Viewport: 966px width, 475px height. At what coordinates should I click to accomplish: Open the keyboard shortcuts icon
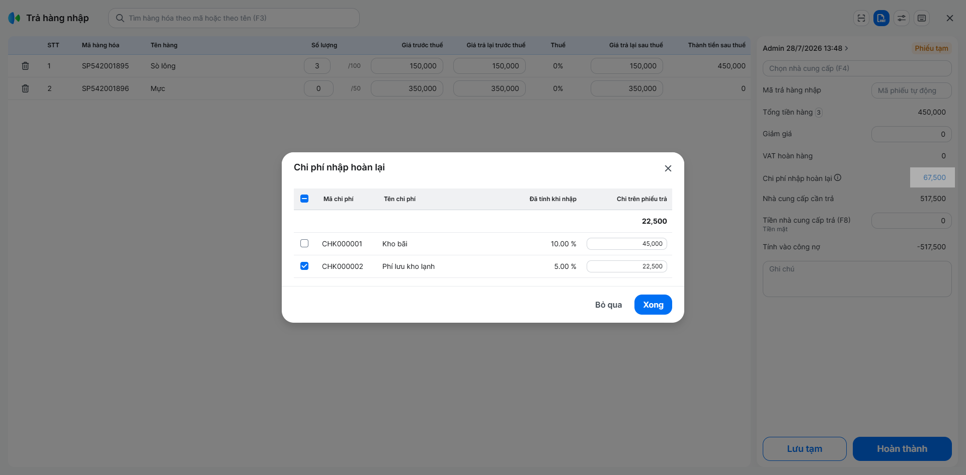point(922,18)
